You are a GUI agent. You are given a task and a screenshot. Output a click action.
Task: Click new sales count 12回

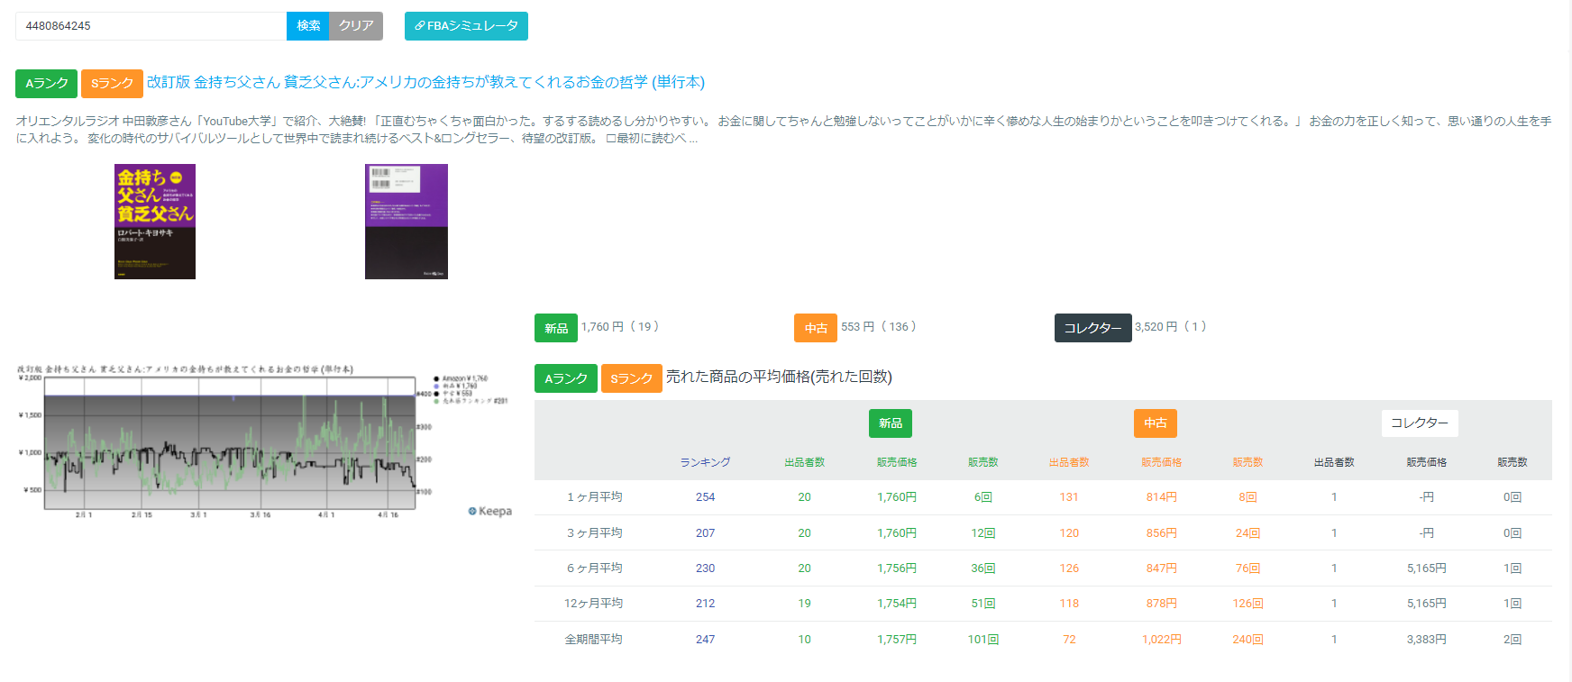982,533
